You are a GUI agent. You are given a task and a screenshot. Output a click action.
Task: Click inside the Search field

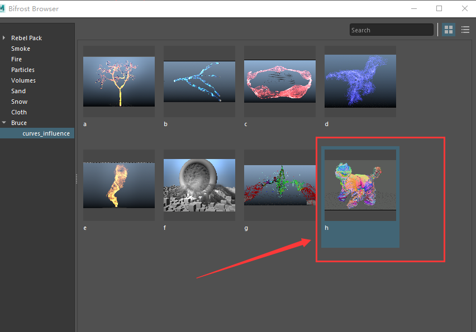(391, 30)
